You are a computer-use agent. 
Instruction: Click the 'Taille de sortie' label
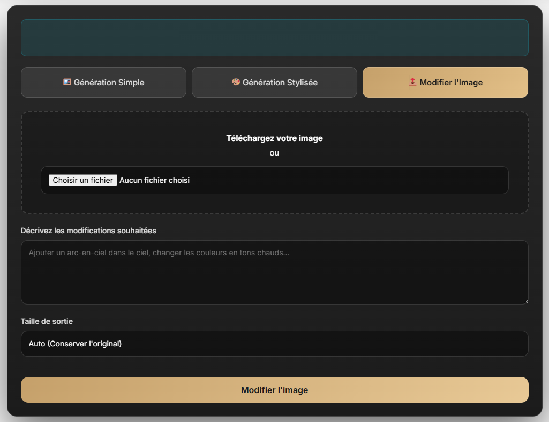point(47,321)
